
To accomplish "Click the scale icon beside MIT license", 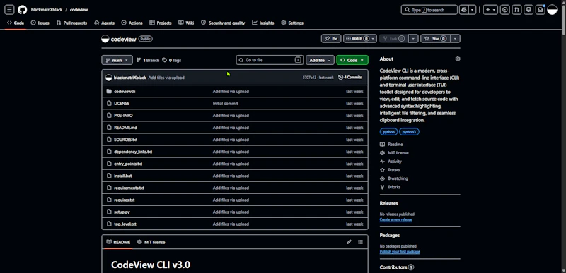I will (x=382, y=153).
